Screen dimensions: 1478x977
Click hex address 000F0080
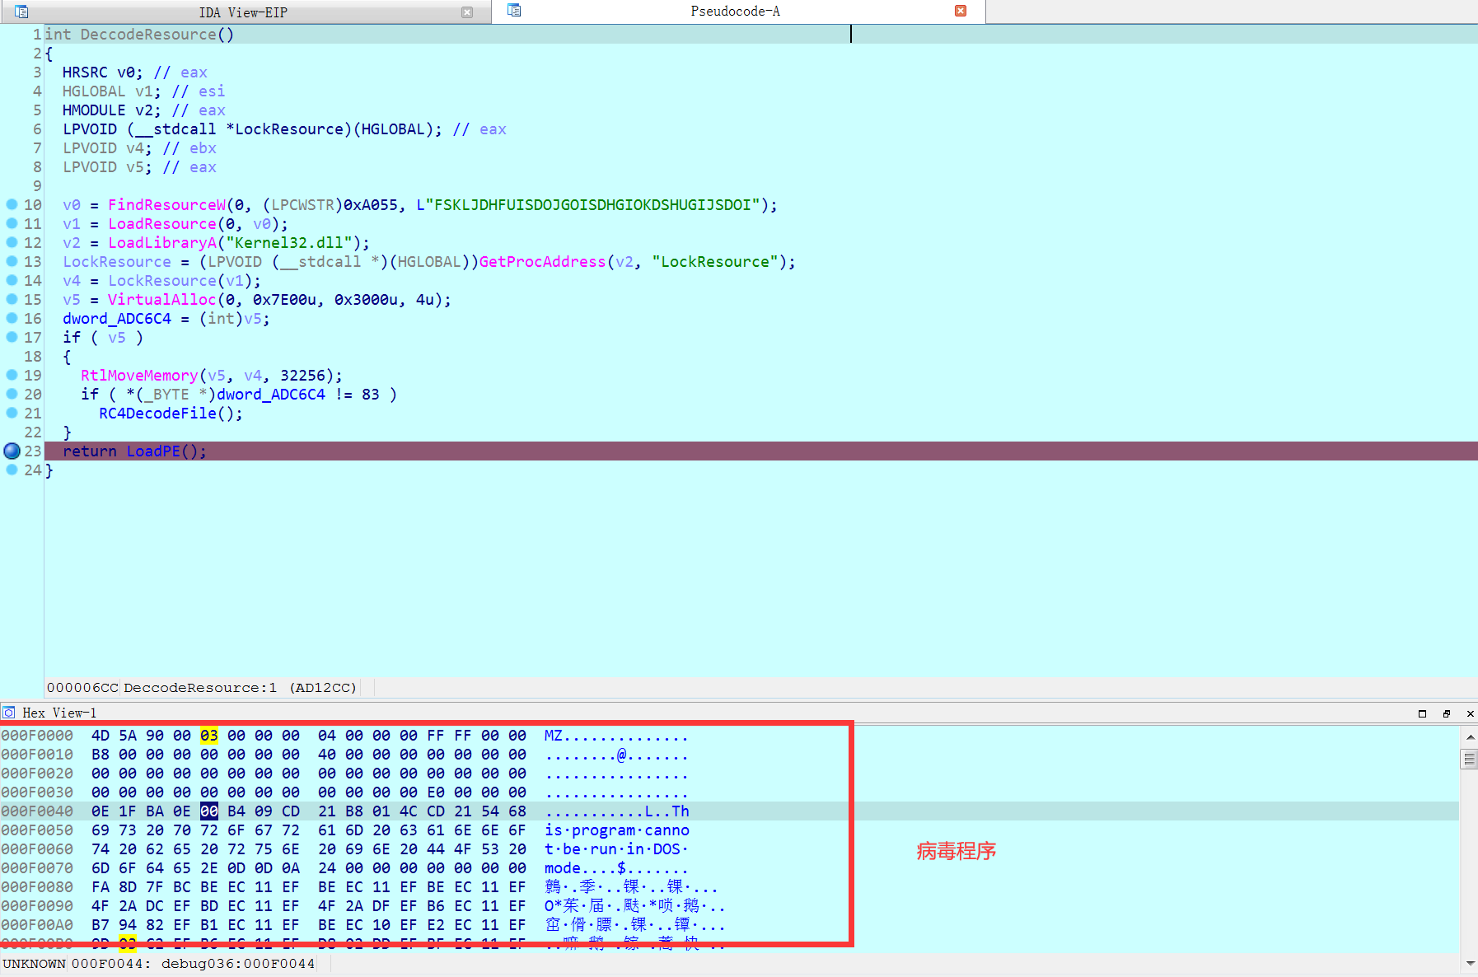(x=37, y=887)
